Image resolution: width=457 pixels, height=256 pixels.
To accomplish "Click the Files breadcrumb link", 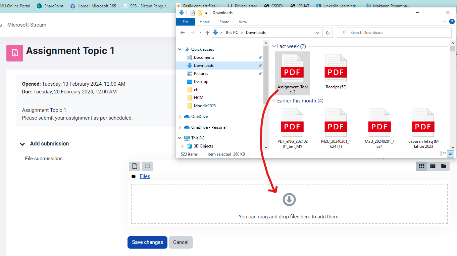I will 145,176.
